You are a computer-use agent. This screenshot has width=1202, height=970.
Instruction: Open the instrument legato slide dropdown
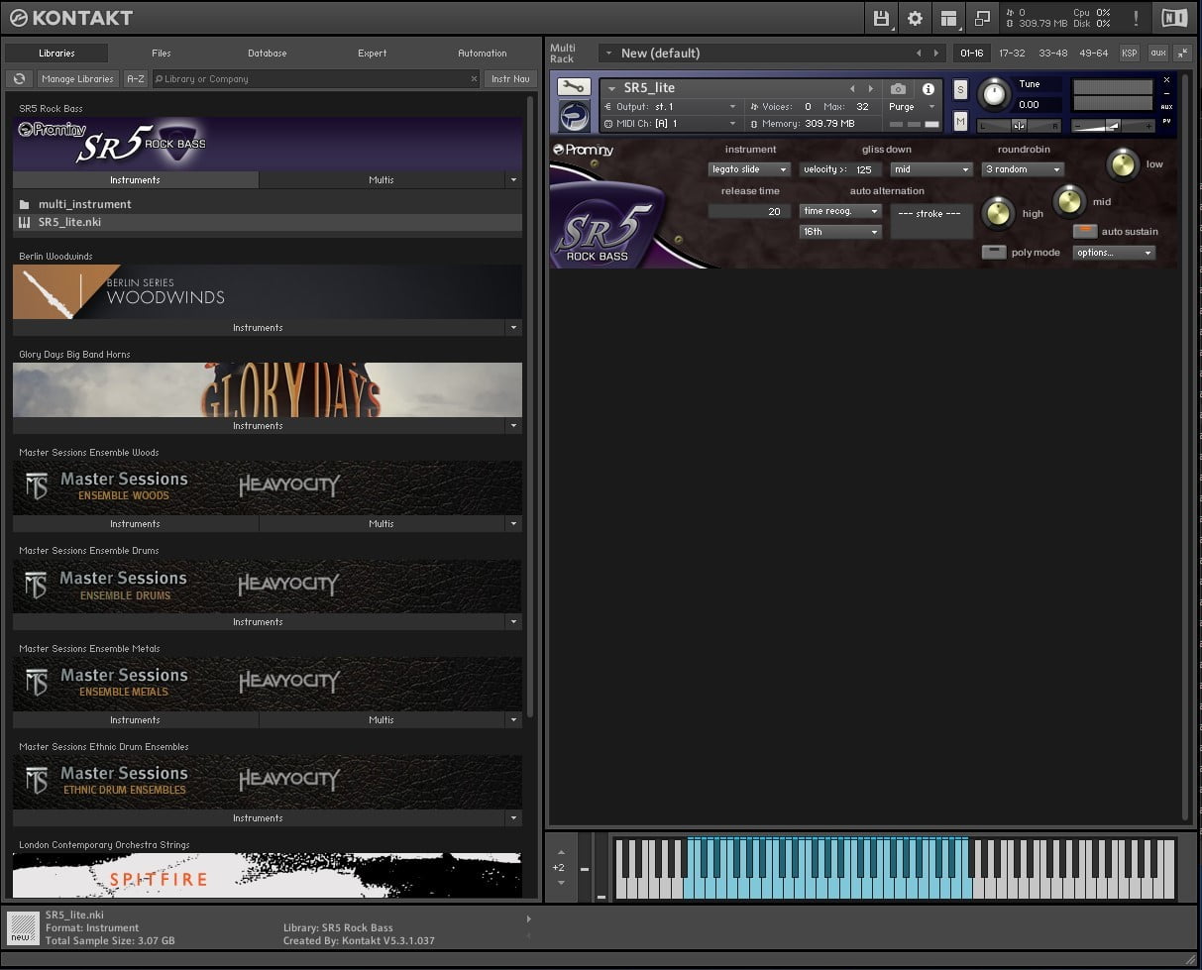pos(749,169)
